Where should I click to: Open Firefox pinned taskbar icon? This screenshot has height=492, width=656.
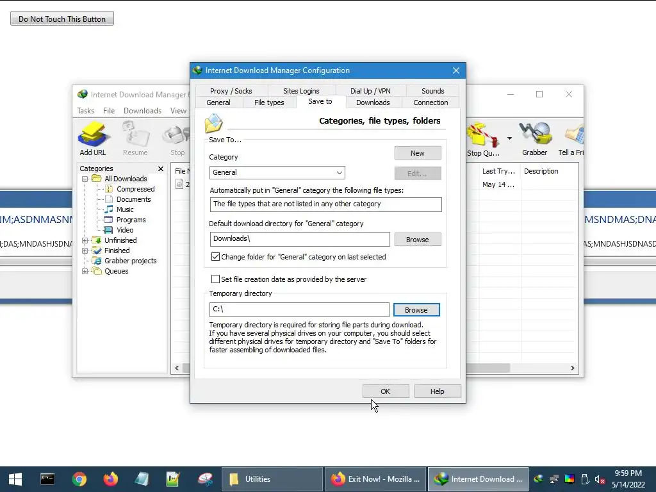(x=110, y=479)
